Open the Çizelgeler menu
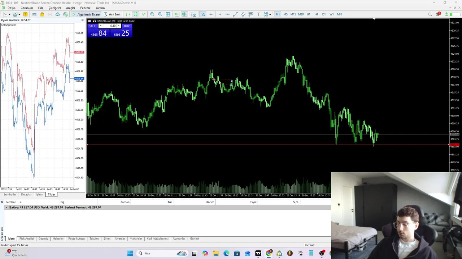Screen dimensions: 462x259 tap(55, 8)
